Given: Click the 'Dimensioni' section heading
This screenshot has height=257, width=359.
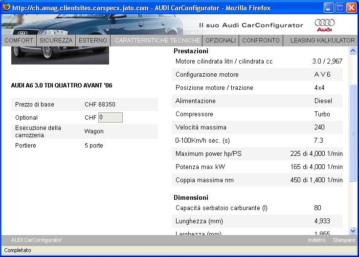Looking at the screenshot, I should 191,197.
